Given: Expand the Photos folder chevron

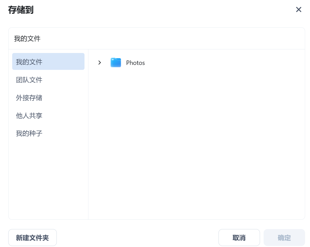Looking at the screenshot, I should 100,63.
